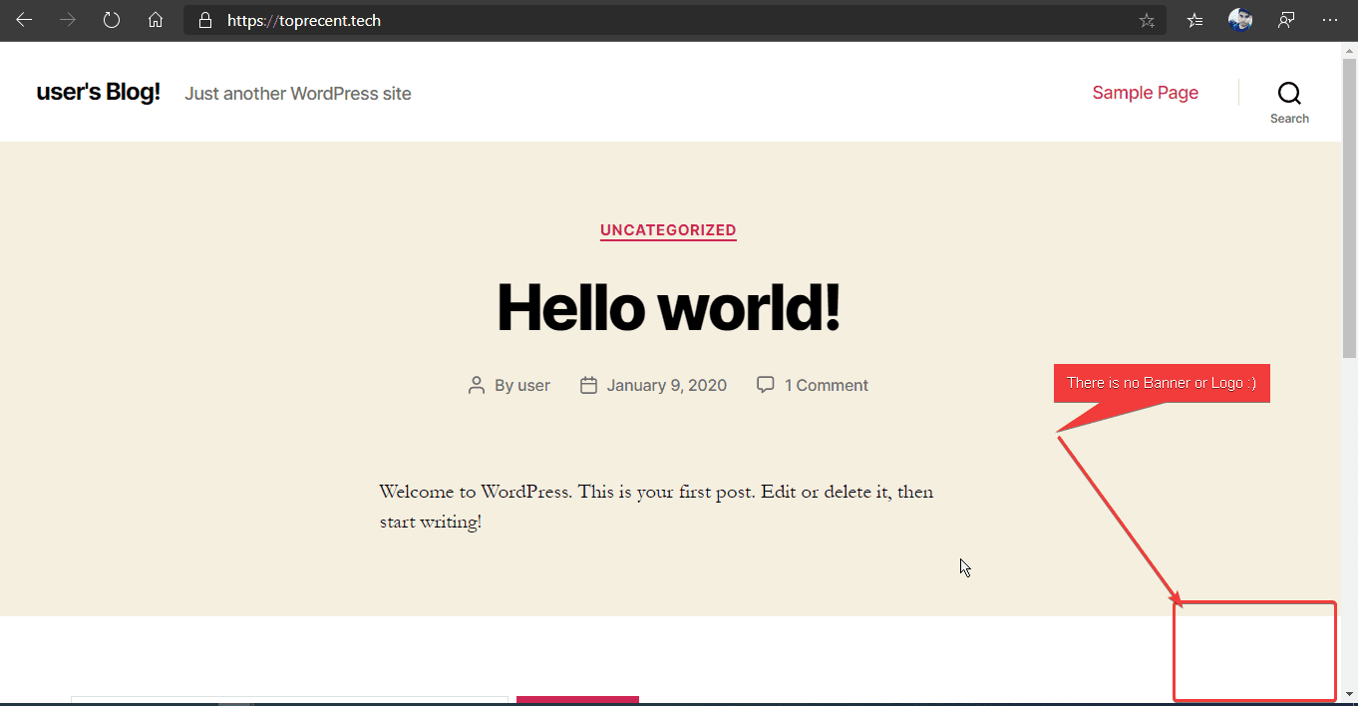Click the "Welcome to WordPress" paragraph text
The width and height of the screenshot is (1358, 706).
(657, 507)
